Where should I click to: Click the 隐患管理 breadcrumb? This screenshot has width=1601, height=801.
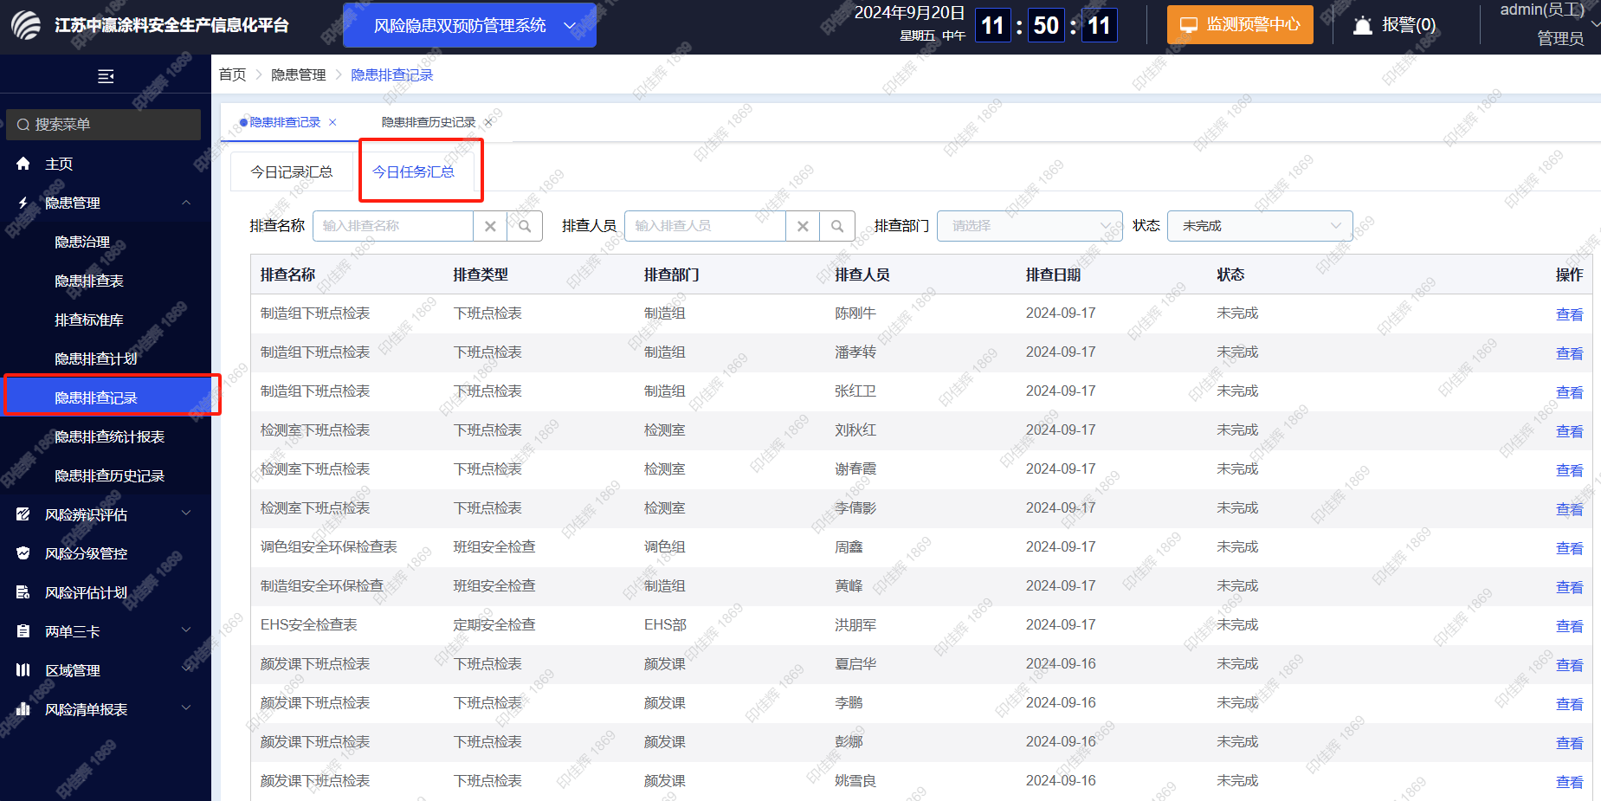point(299,74)
